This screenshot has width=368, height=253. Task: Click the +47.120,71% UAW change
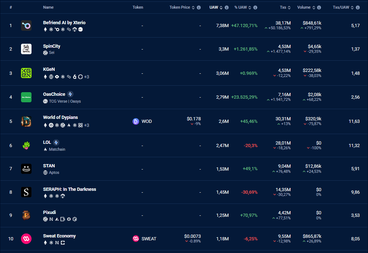(x=244, y=26)
